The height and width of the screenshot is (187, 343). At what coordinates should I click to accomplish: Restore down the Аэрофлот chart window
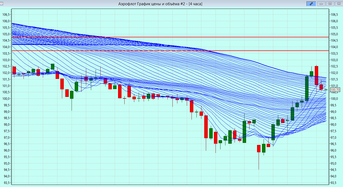(x=330, y=4)
